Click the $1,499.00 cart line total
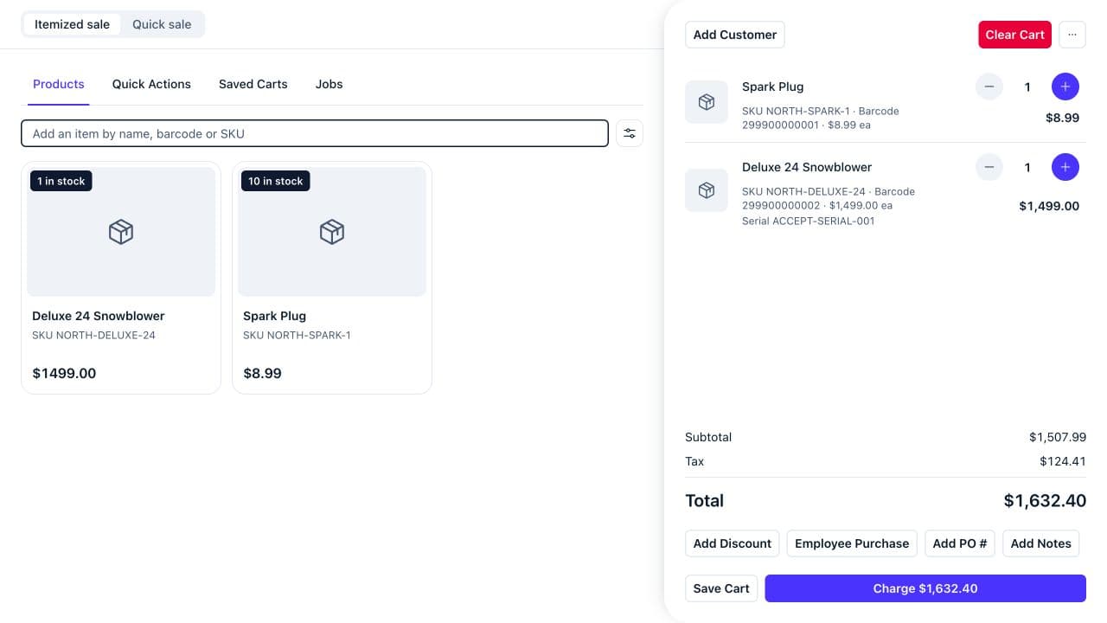The height and width of the screenshot is (623, 1107). 1049,206
